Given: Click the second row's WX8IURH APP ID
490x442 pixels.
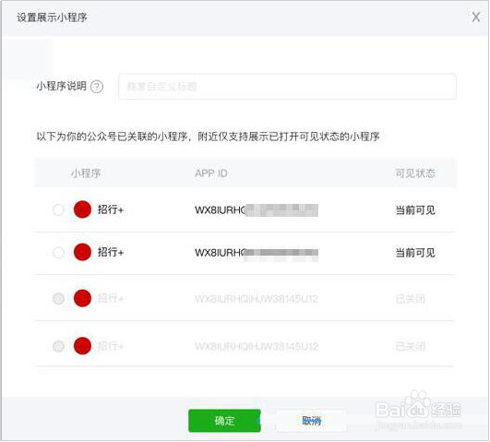Looking at the screenshot, I should pyautogui.click(x=257, y=253).
